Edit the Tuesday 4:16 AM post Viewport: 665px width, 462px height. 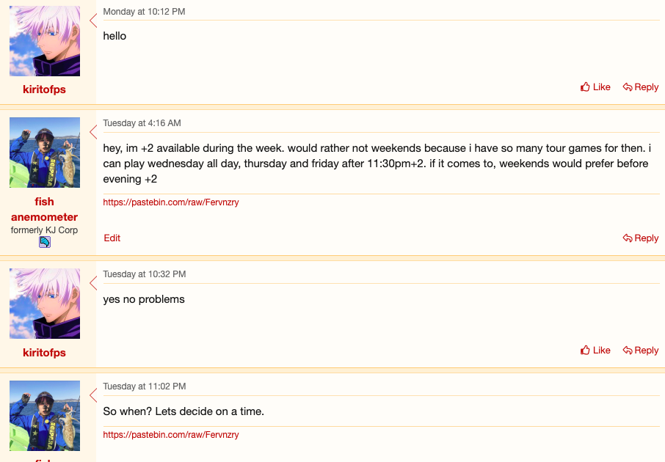112,238
